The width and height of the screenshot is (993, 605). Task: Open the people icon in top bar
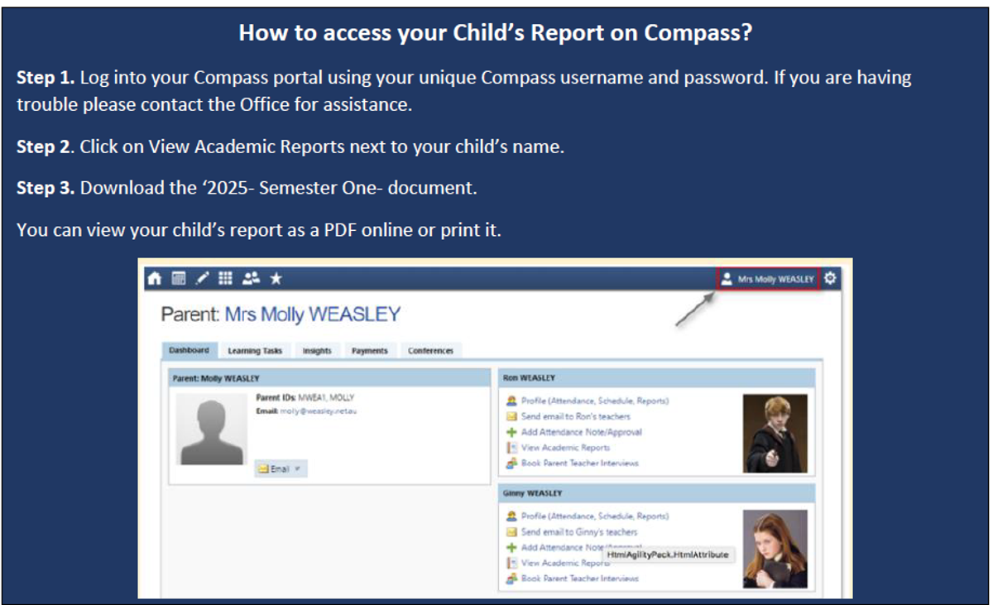[x=250, y=279]
